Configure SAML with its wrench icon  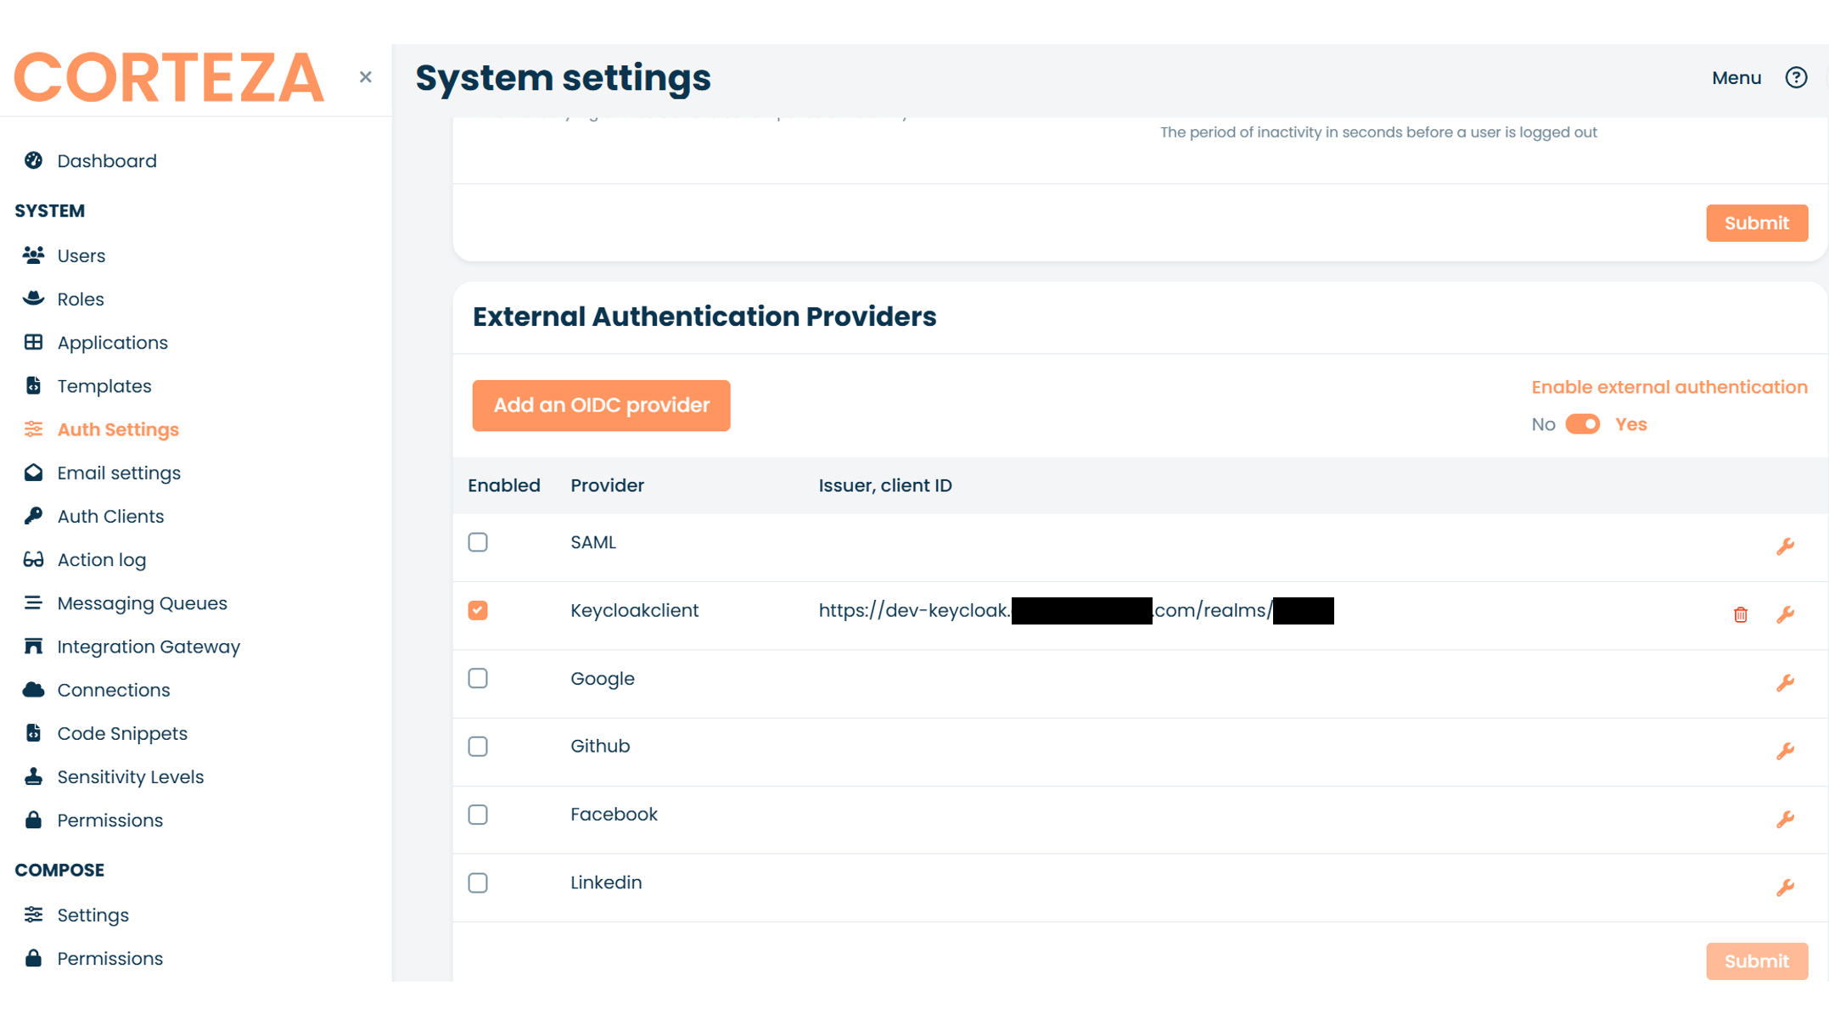pyautogui.click(x=1786, y=546)
